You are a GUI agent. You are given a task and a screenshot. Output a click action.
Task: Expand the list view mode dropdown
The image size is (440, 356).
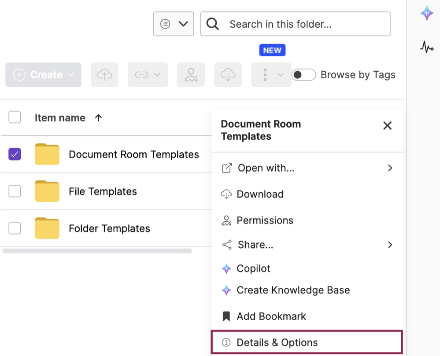click(x=174, y=24)
